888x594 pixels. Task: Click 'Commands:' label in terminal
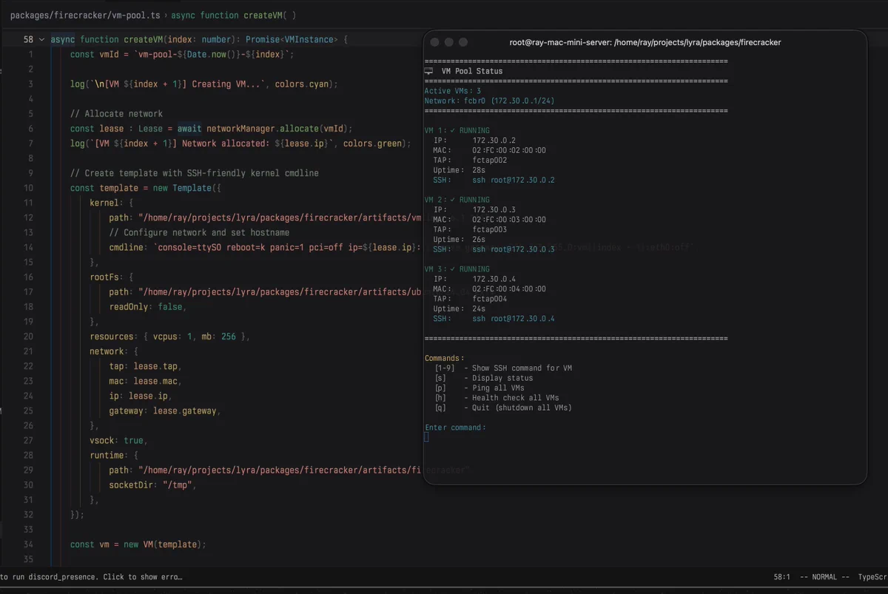444,358
